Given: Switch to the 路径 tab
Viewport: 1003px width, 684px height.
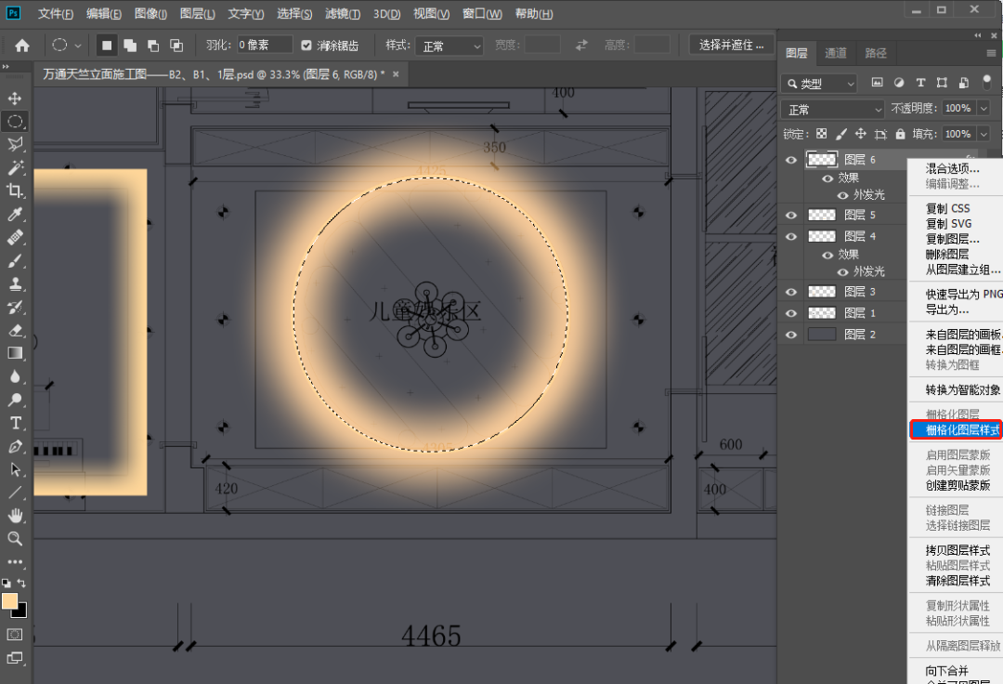Looking at the screenshot, I should pyautogui.click(x=876, y=53).
